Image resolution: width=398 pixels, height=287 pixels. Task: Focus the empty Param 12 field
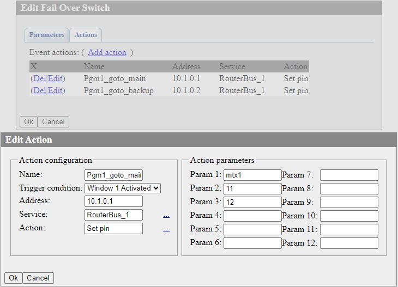click(x=349, y=243)
